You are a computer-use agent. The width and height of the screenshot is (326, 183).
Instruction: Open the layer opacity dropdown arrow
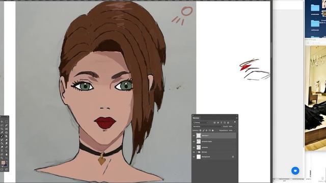click(234, 127)
